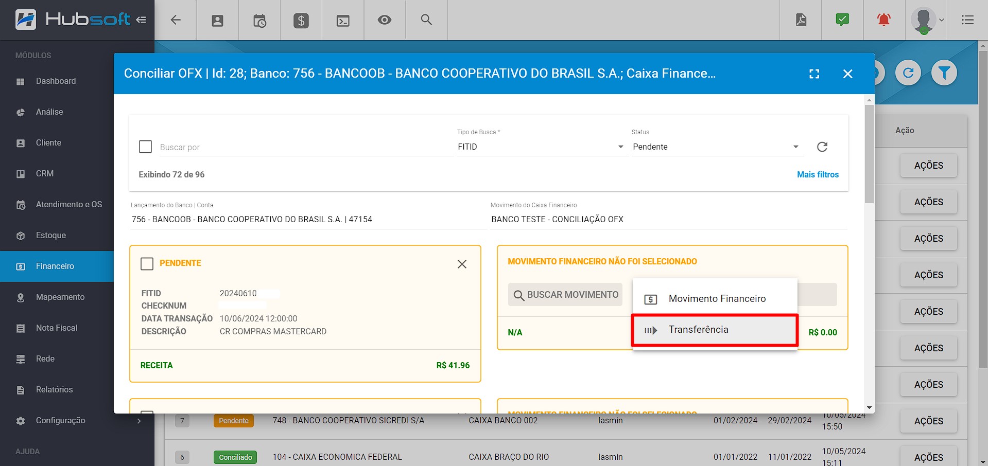
Task: Open the Mais filtros link
Action: coord(818,174)
